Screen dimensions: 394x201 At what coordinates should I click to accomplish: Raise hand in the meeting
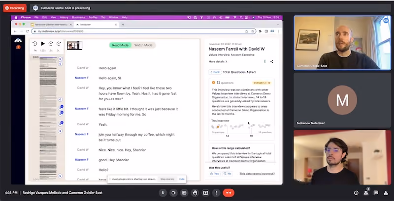195,193
